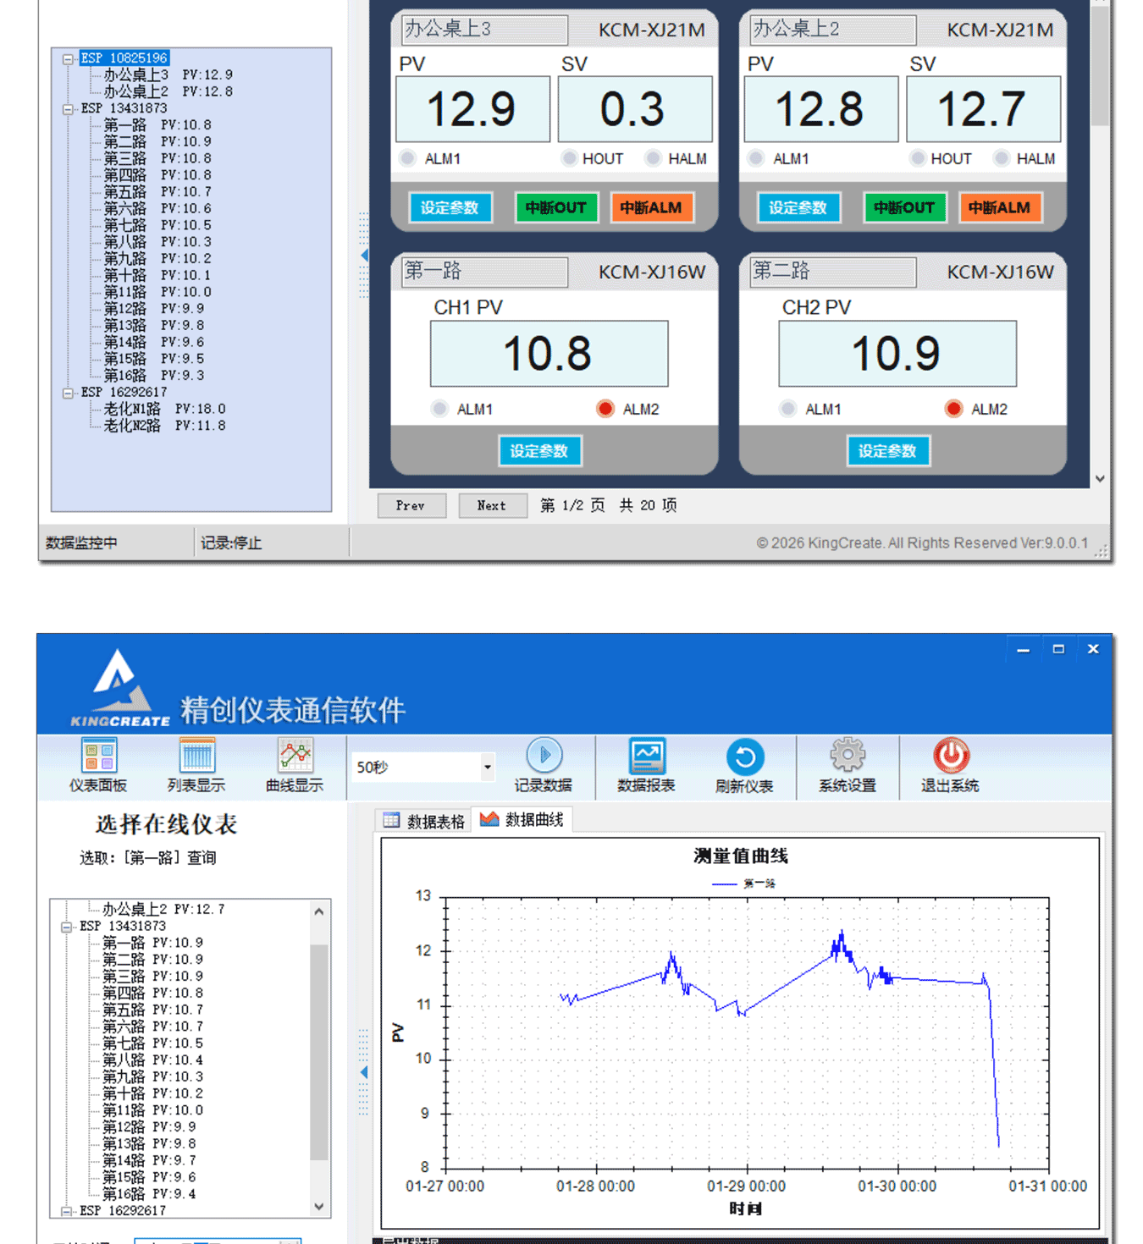Switch to 列表显示 list view
1143x1244 pixels.
(196, 764)
